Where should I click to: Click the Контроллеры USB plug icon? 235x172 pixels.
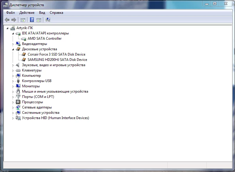coord(18,81)
